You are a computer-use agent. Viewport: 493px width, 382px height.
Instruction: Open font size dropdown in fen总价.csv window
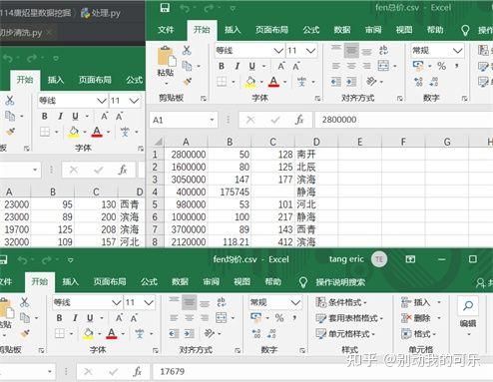(310, 51)
